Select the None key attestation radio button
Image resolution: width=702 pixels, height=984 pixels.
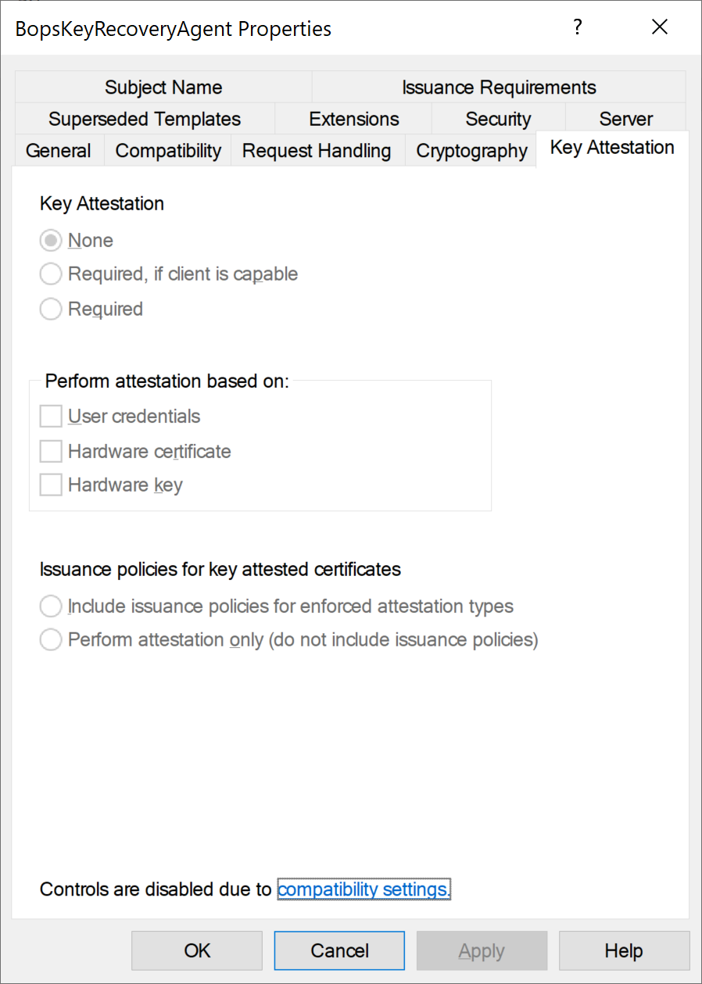click(x=51, y=241)
